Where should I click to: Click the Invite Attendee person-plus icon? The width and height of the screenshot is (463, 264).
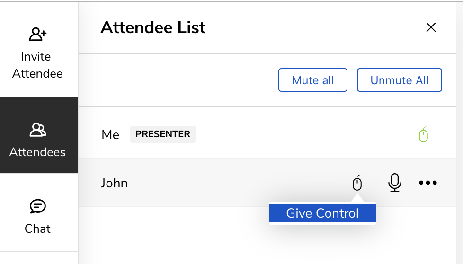(x=37, y=34)
